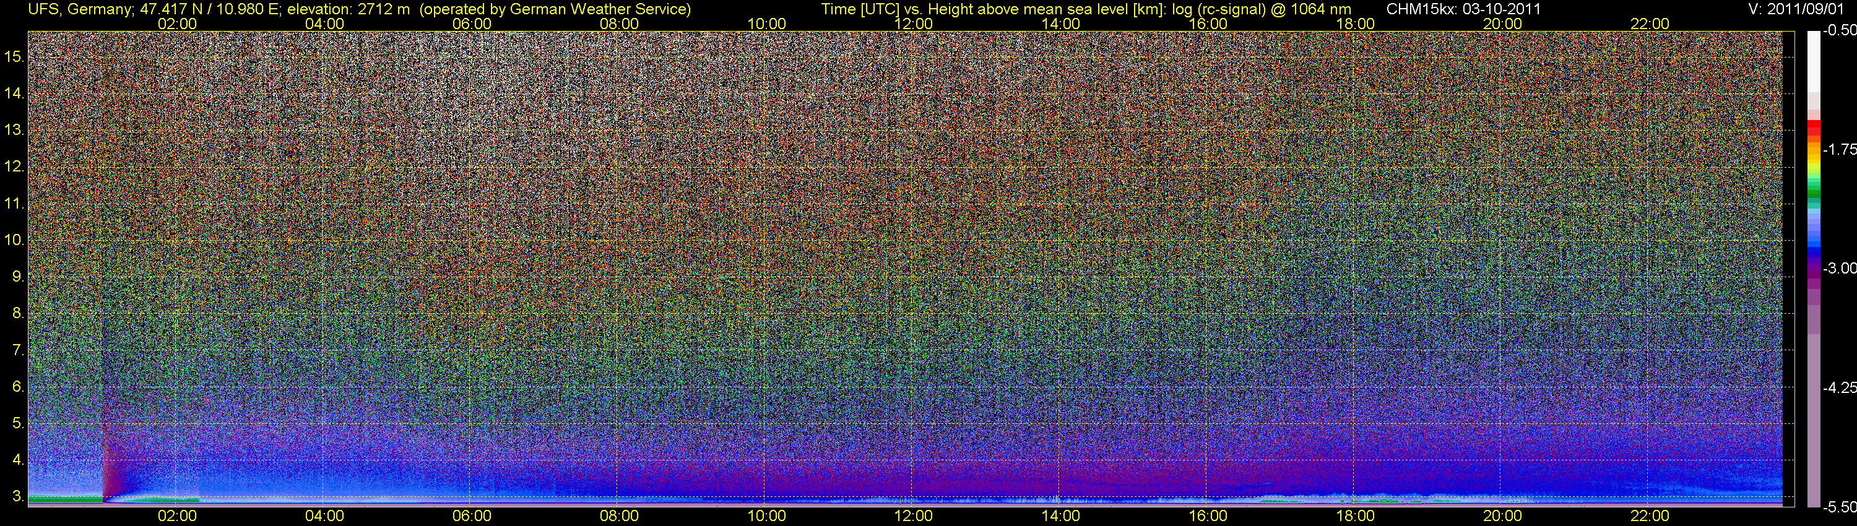
Task: Click the 12:00 label on the bottom time axis
Action: [914, 516]
